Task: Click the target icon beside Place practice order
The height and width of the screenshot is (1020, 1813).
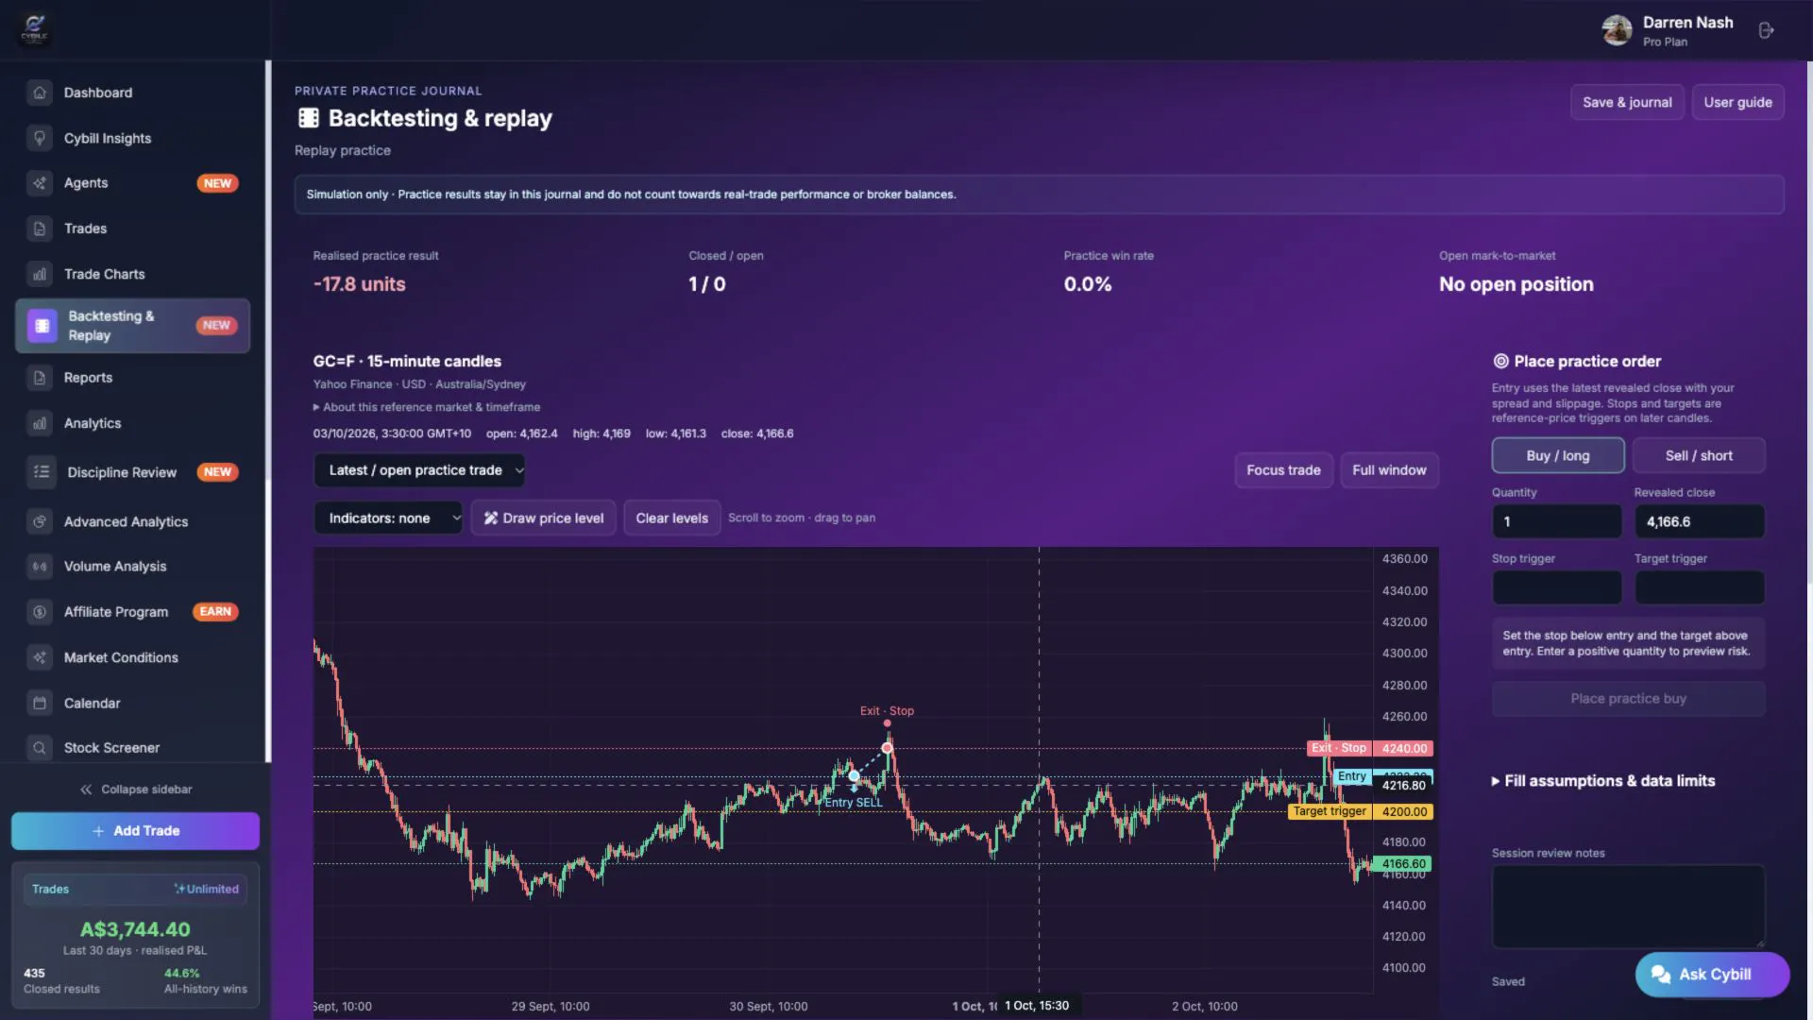Action: (x=1500, y=361)
